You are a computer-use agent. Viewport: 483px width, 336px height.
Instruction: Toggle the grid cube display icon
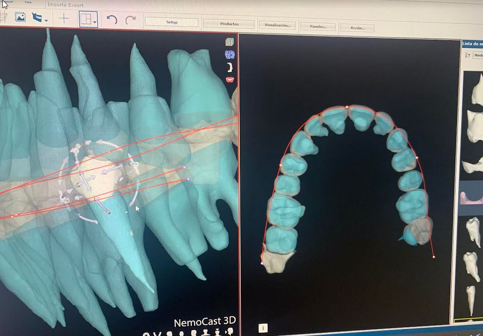pyautogui.click(x=230, y=42)
